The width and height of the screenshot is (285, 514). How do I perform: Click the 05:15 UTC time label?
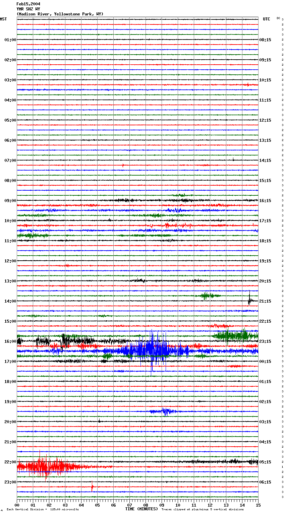[265, 462]
